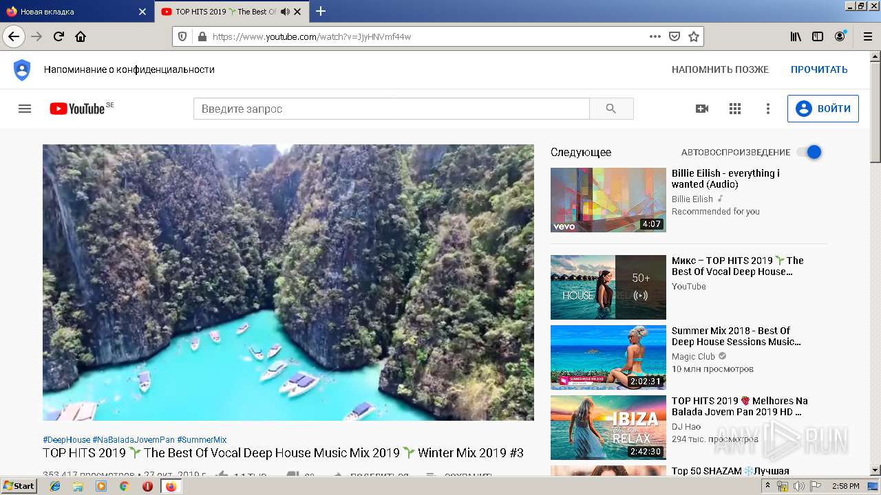Launch Internet Explorer from taskbar
The image size is (881, 495).
pyautogui.click(x=55, y=486)
